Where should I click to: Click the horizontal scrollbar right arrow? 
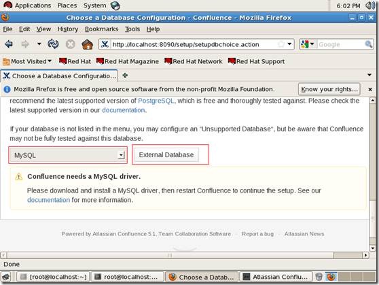(x=365, y=255)
